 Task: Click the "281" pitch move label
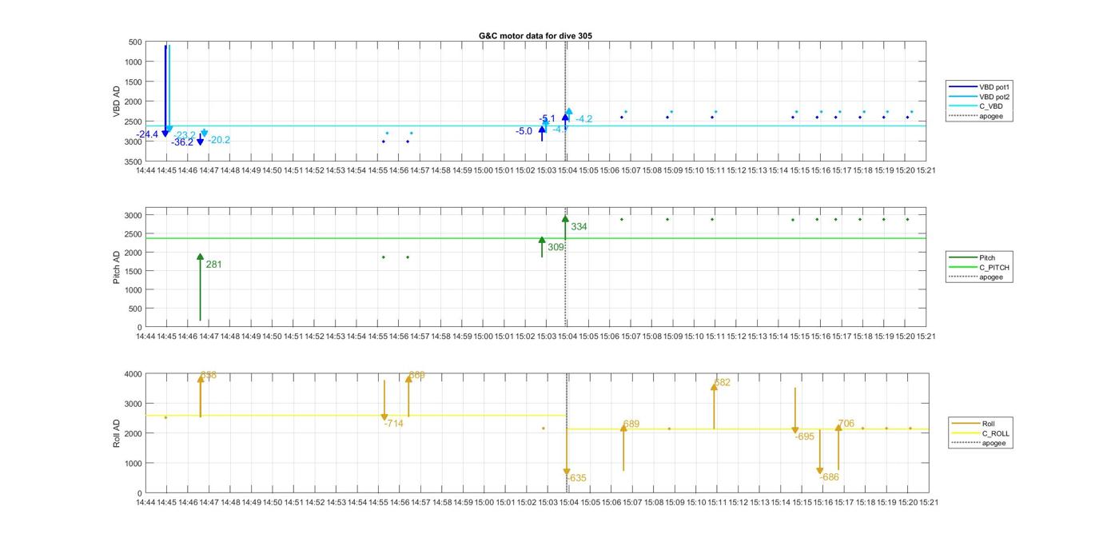point(213,264)
